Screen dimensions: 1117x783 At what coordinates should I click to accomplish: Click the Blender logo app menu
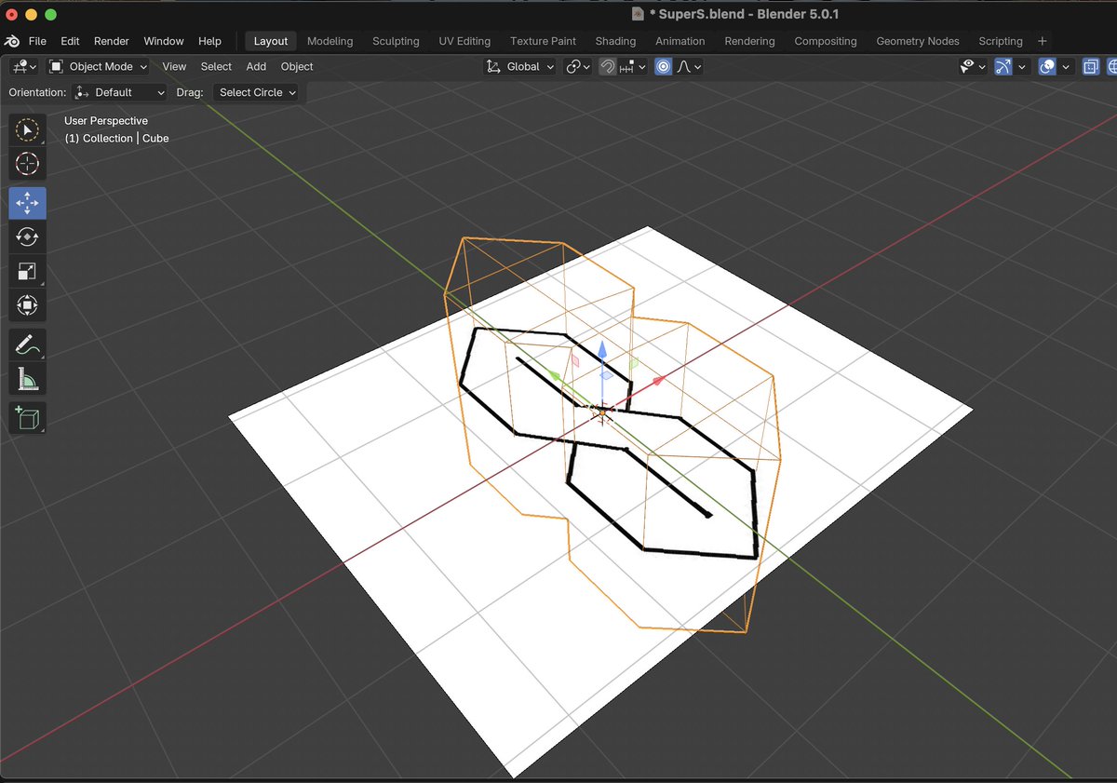[x=12, y=41]
